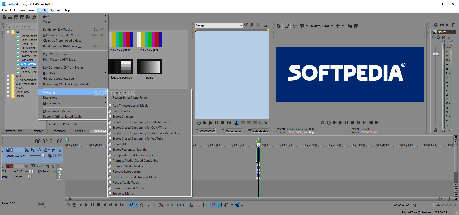Click the Open project folder icon
The height and width of the screenshot is (215, 459).
point(10,17)
